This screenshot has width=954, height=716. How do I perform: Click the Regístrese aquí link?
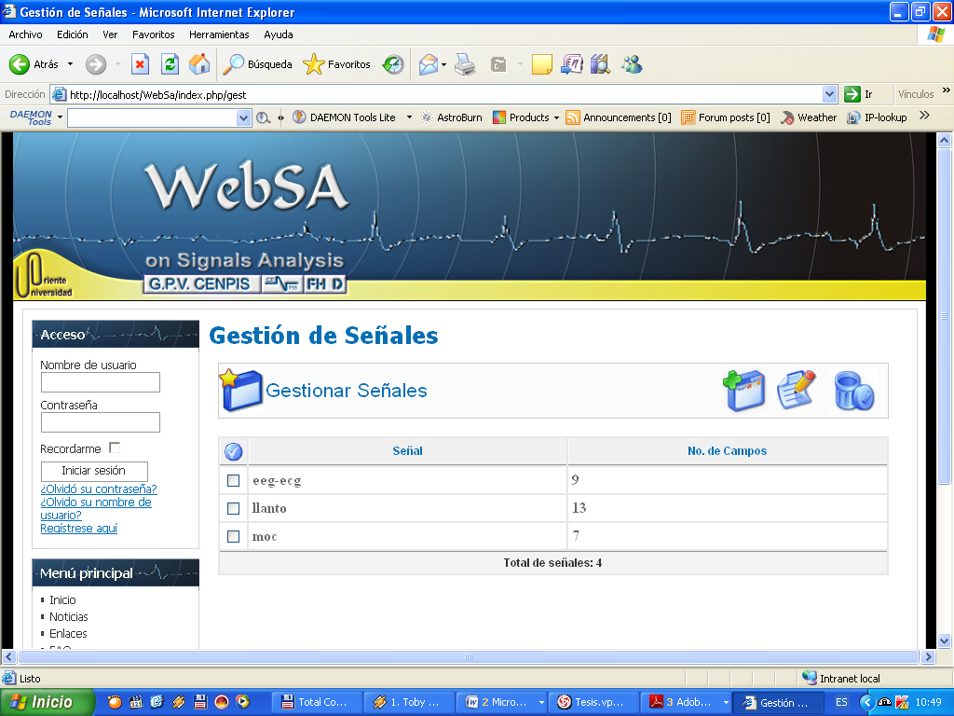78,529
